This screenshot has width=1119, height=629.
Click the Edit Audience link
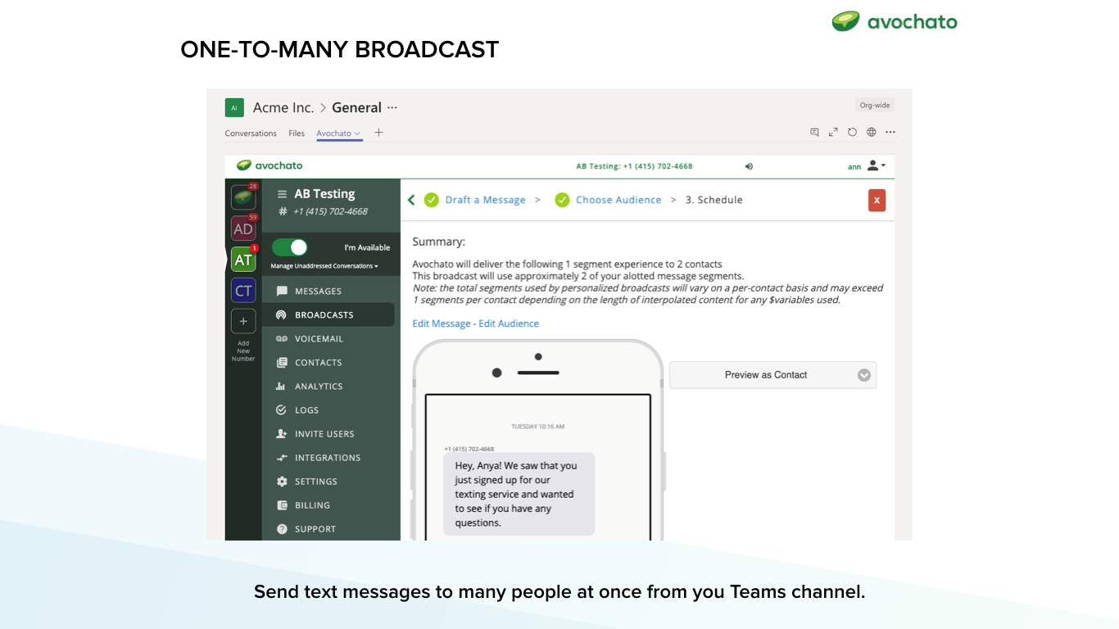click(509, 324)
